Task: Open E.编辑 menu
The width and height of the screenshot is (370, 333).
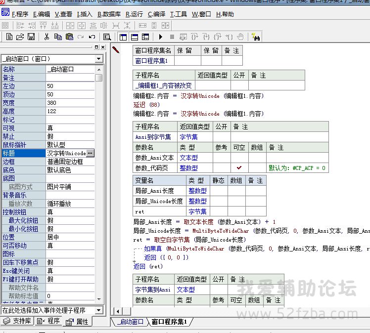Action: point(42,14)
